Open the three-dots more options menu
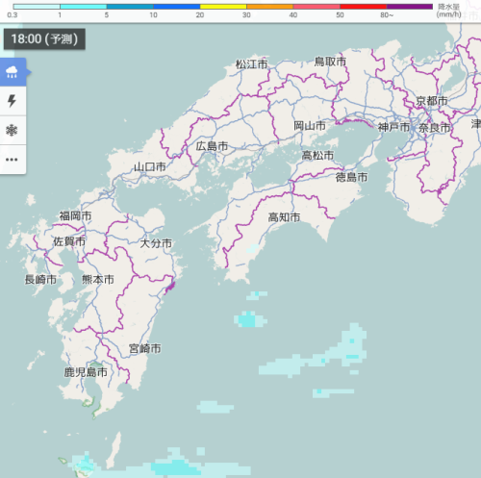This screenshot has height=478, width=481. (x=13, y=160)
